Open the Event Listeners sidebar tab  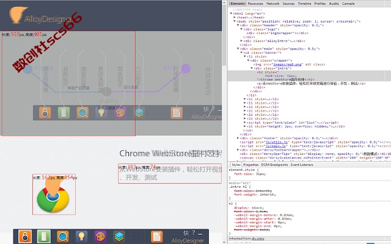pyautogui.click(x=302, y=165)
